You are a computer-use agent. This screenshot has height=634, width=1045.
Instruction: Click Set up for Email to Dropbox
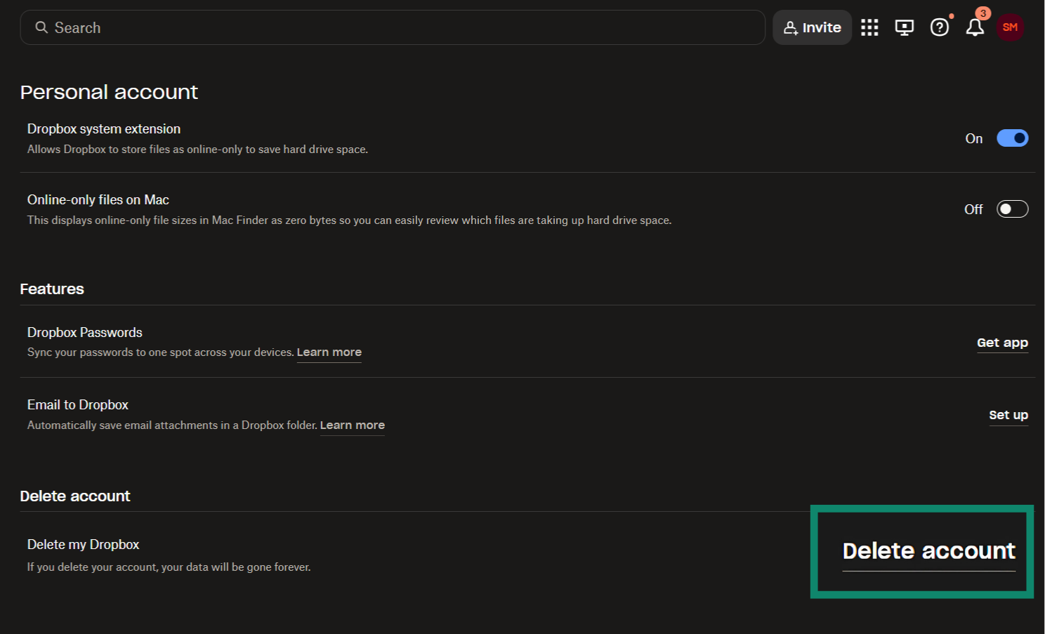coord(1008,415)
